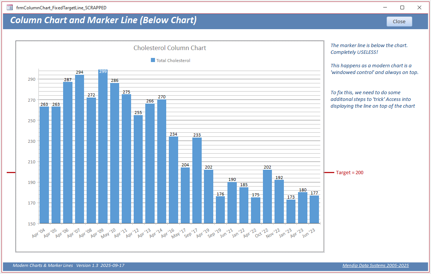Click the Oct '22 axis label
The image size is (431, 274).
tap(262, 233)
